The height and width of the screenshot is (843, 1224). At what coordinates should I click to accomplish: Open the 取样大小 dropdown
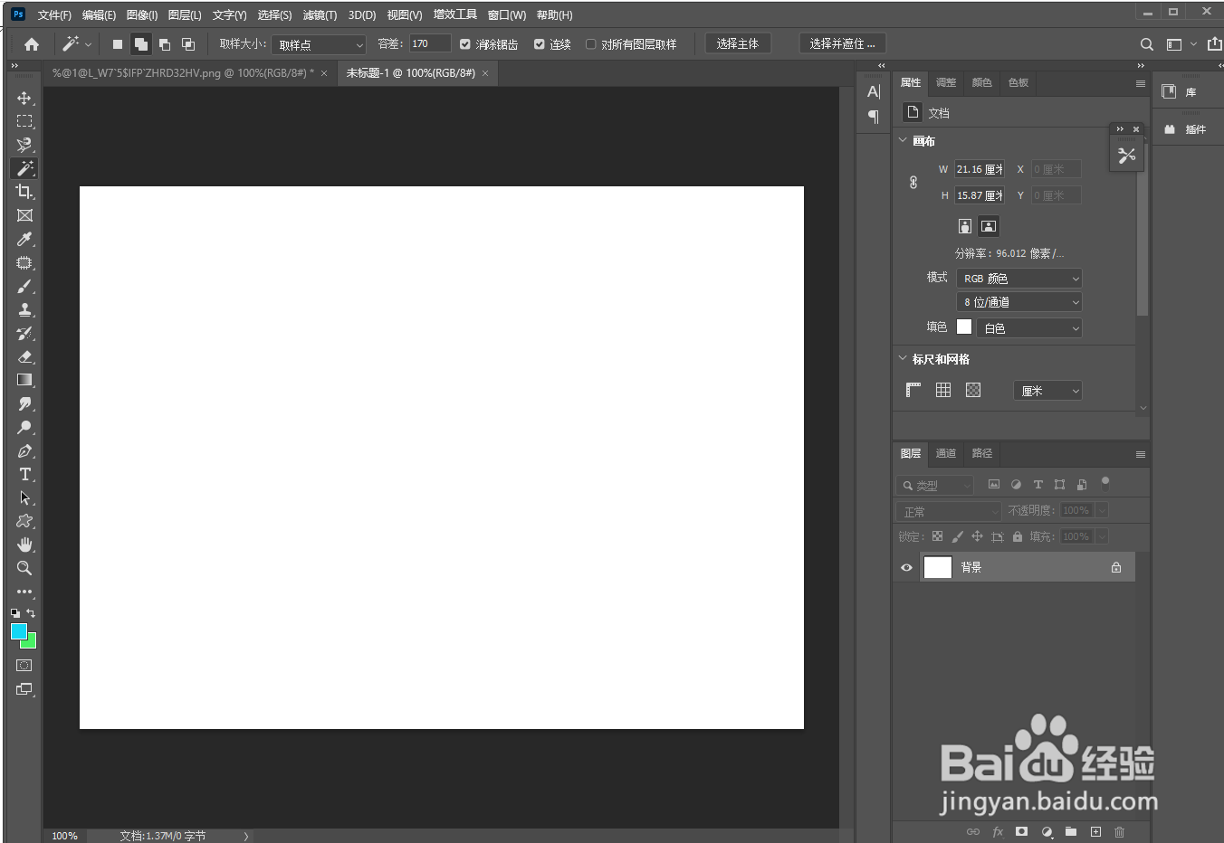pos(318,43)
